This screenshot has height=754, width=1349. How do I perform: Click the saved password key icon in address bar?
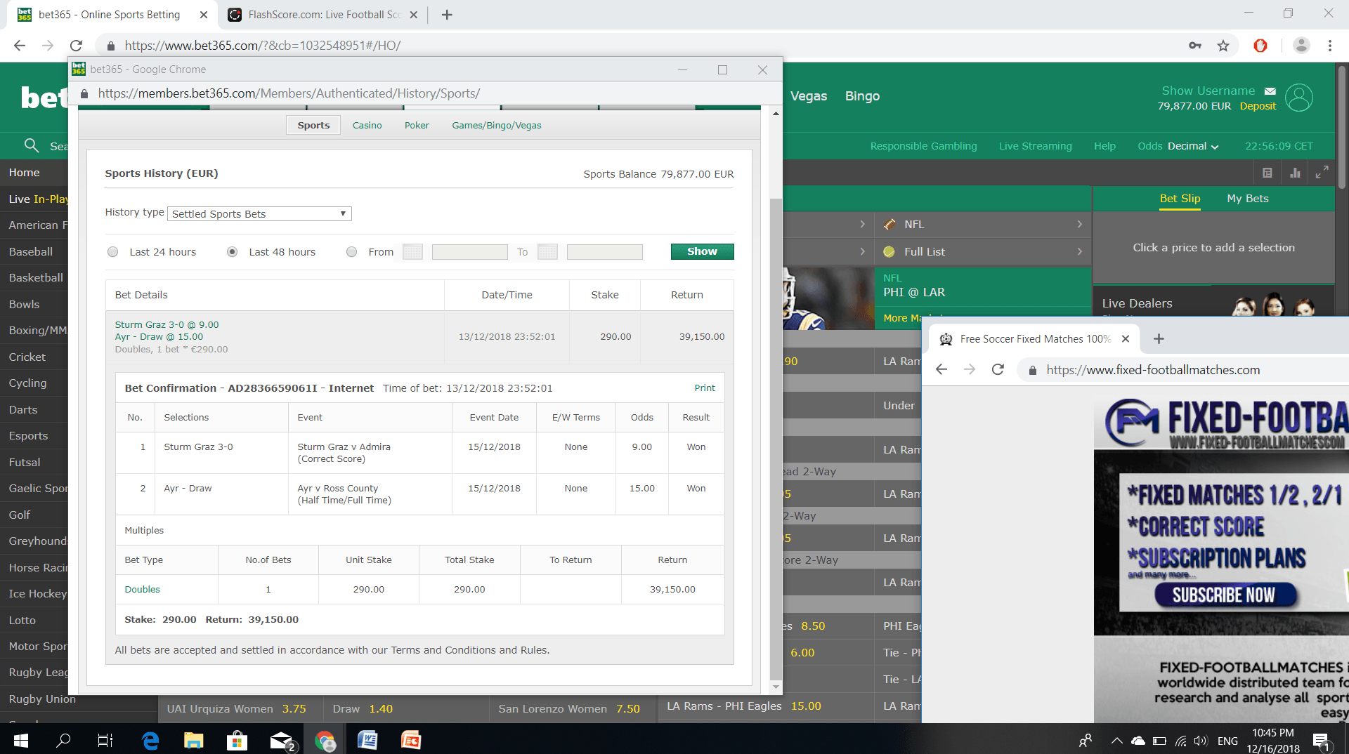click(x=1194, y=46)
